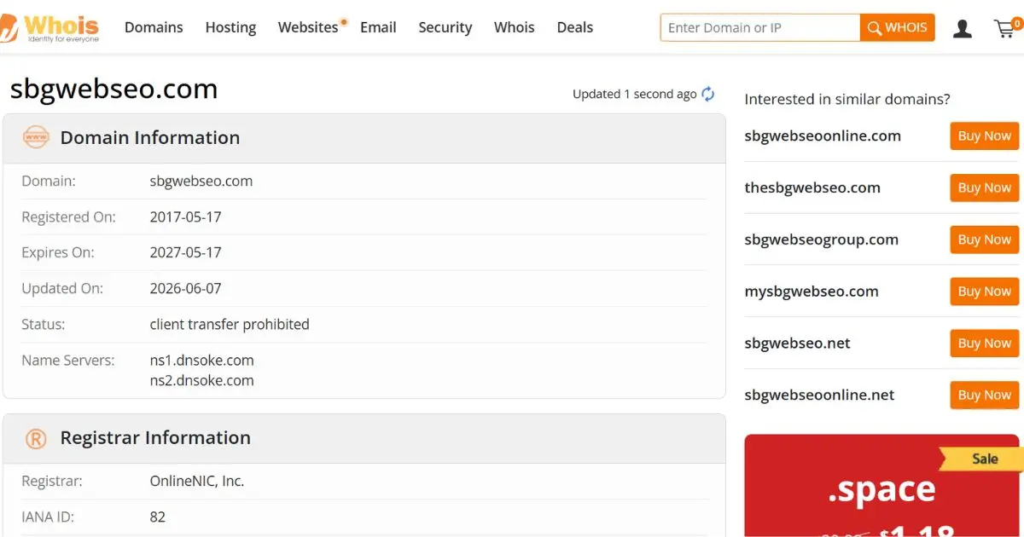
Task: Select the Expires On date 2027-05-17
Action: point(185,253)
